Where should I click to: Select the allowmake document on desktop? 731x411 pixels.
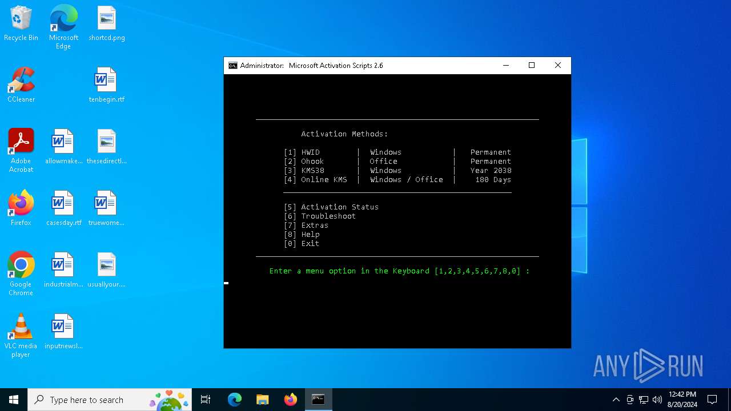63,147
